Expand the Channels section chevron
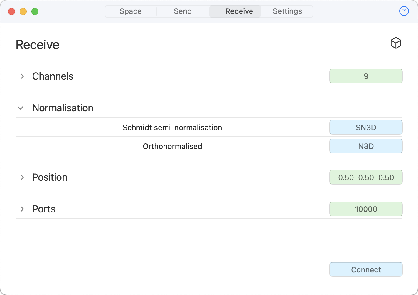Screen dimensions: 418x295 point(22,76)
